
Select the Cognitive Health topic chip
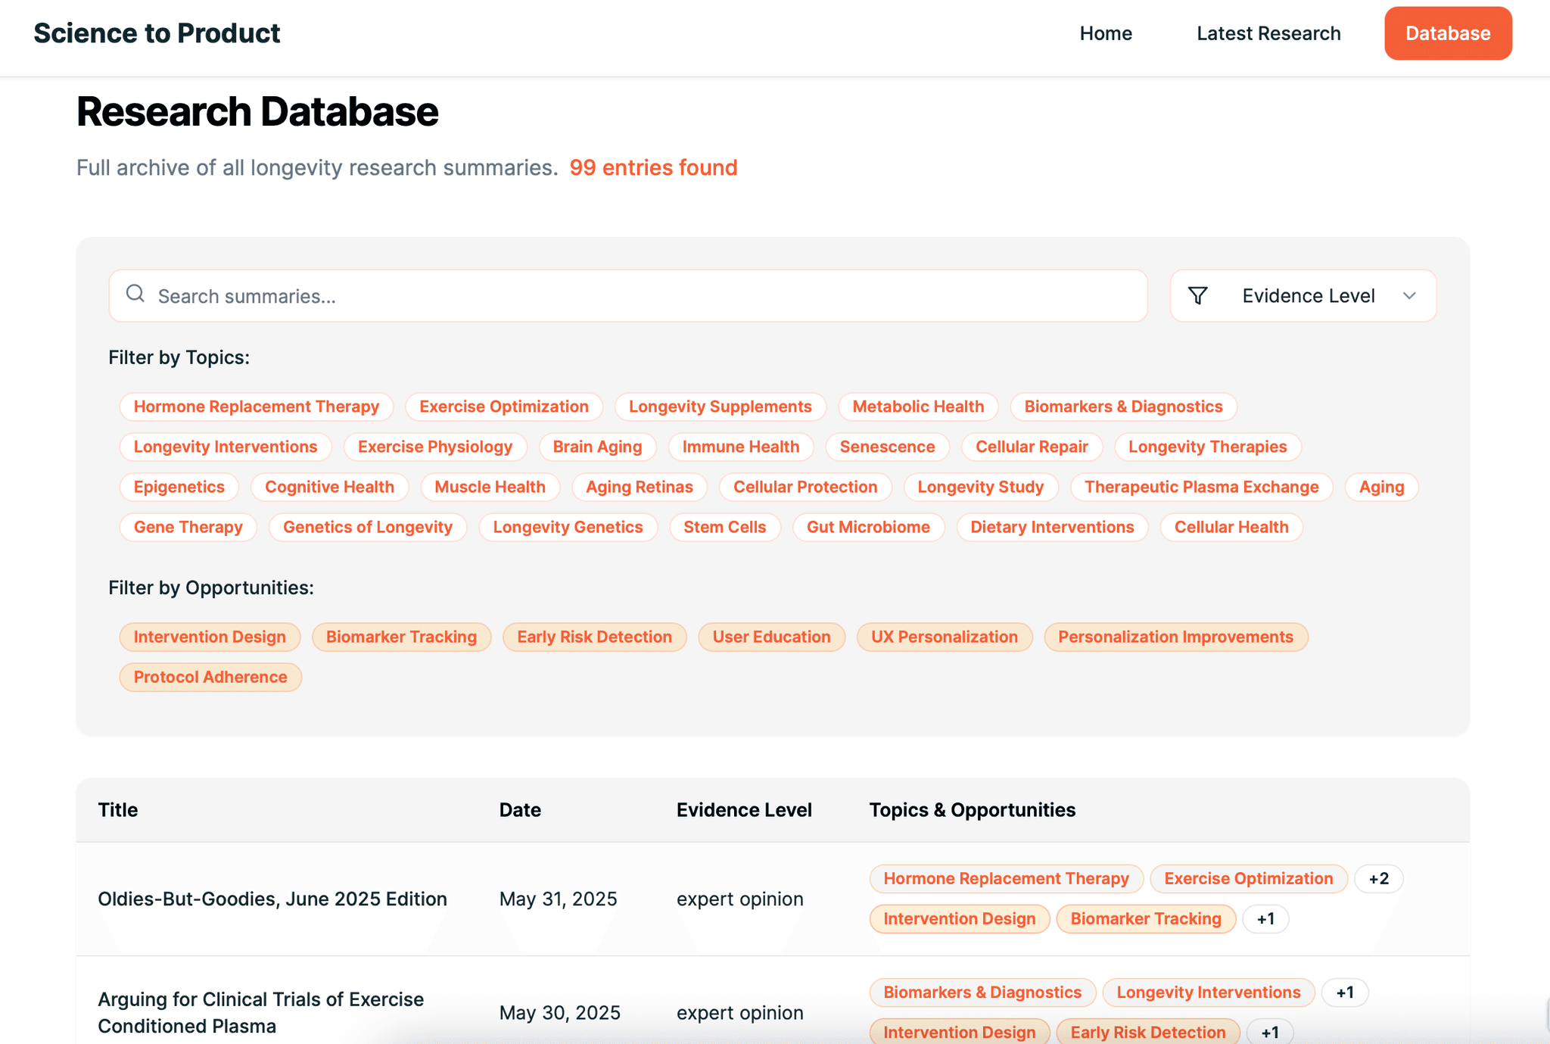click(x=329, y=487)
